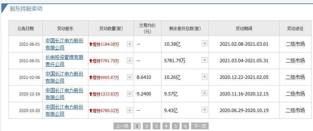Image resolution: width=313 pixels, height=131 pixels.
Task: Open 中国长江电力 link dated 2021-02-06
Action: tap(64, 78)
